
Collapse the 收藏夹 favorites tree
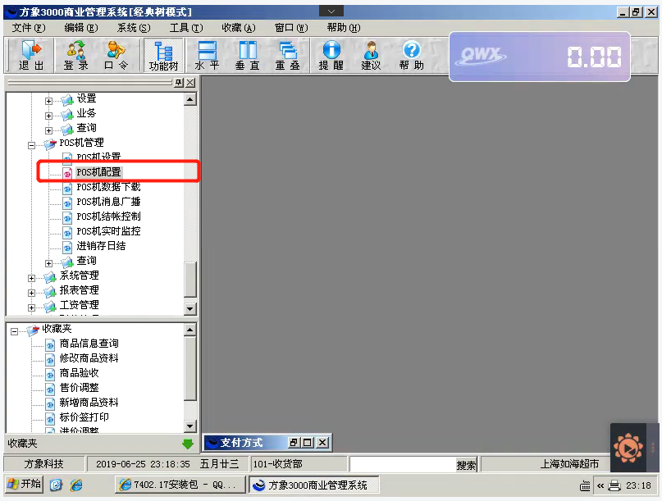[14, 331]
